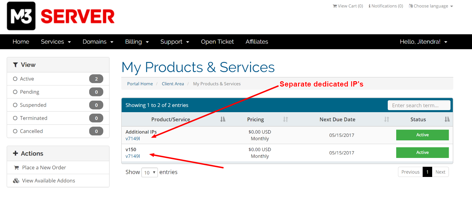
Task: Go to Home in the navigation bar
Action: [21, 42]
